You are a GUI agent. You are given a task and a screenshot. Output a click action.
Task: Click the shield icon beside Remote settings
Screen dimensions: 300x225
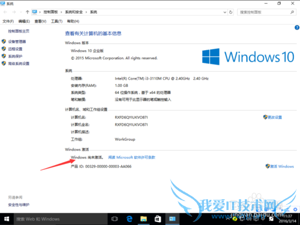4,48
